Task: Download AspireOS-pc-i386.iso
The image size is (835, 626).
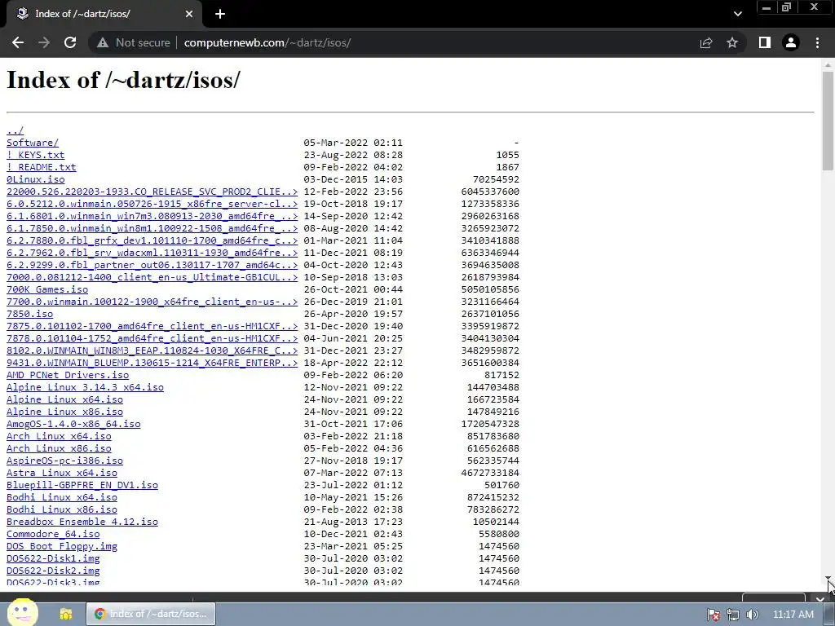Action: click(x=64, y=461)
